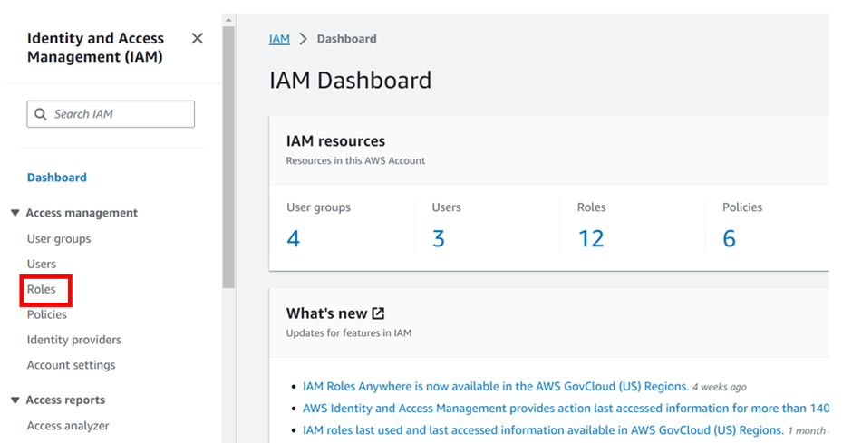Image resolution: width=852 pixels, height=443 pixels.
Task: Click the Policies count 6
Action: coord(729,238)
